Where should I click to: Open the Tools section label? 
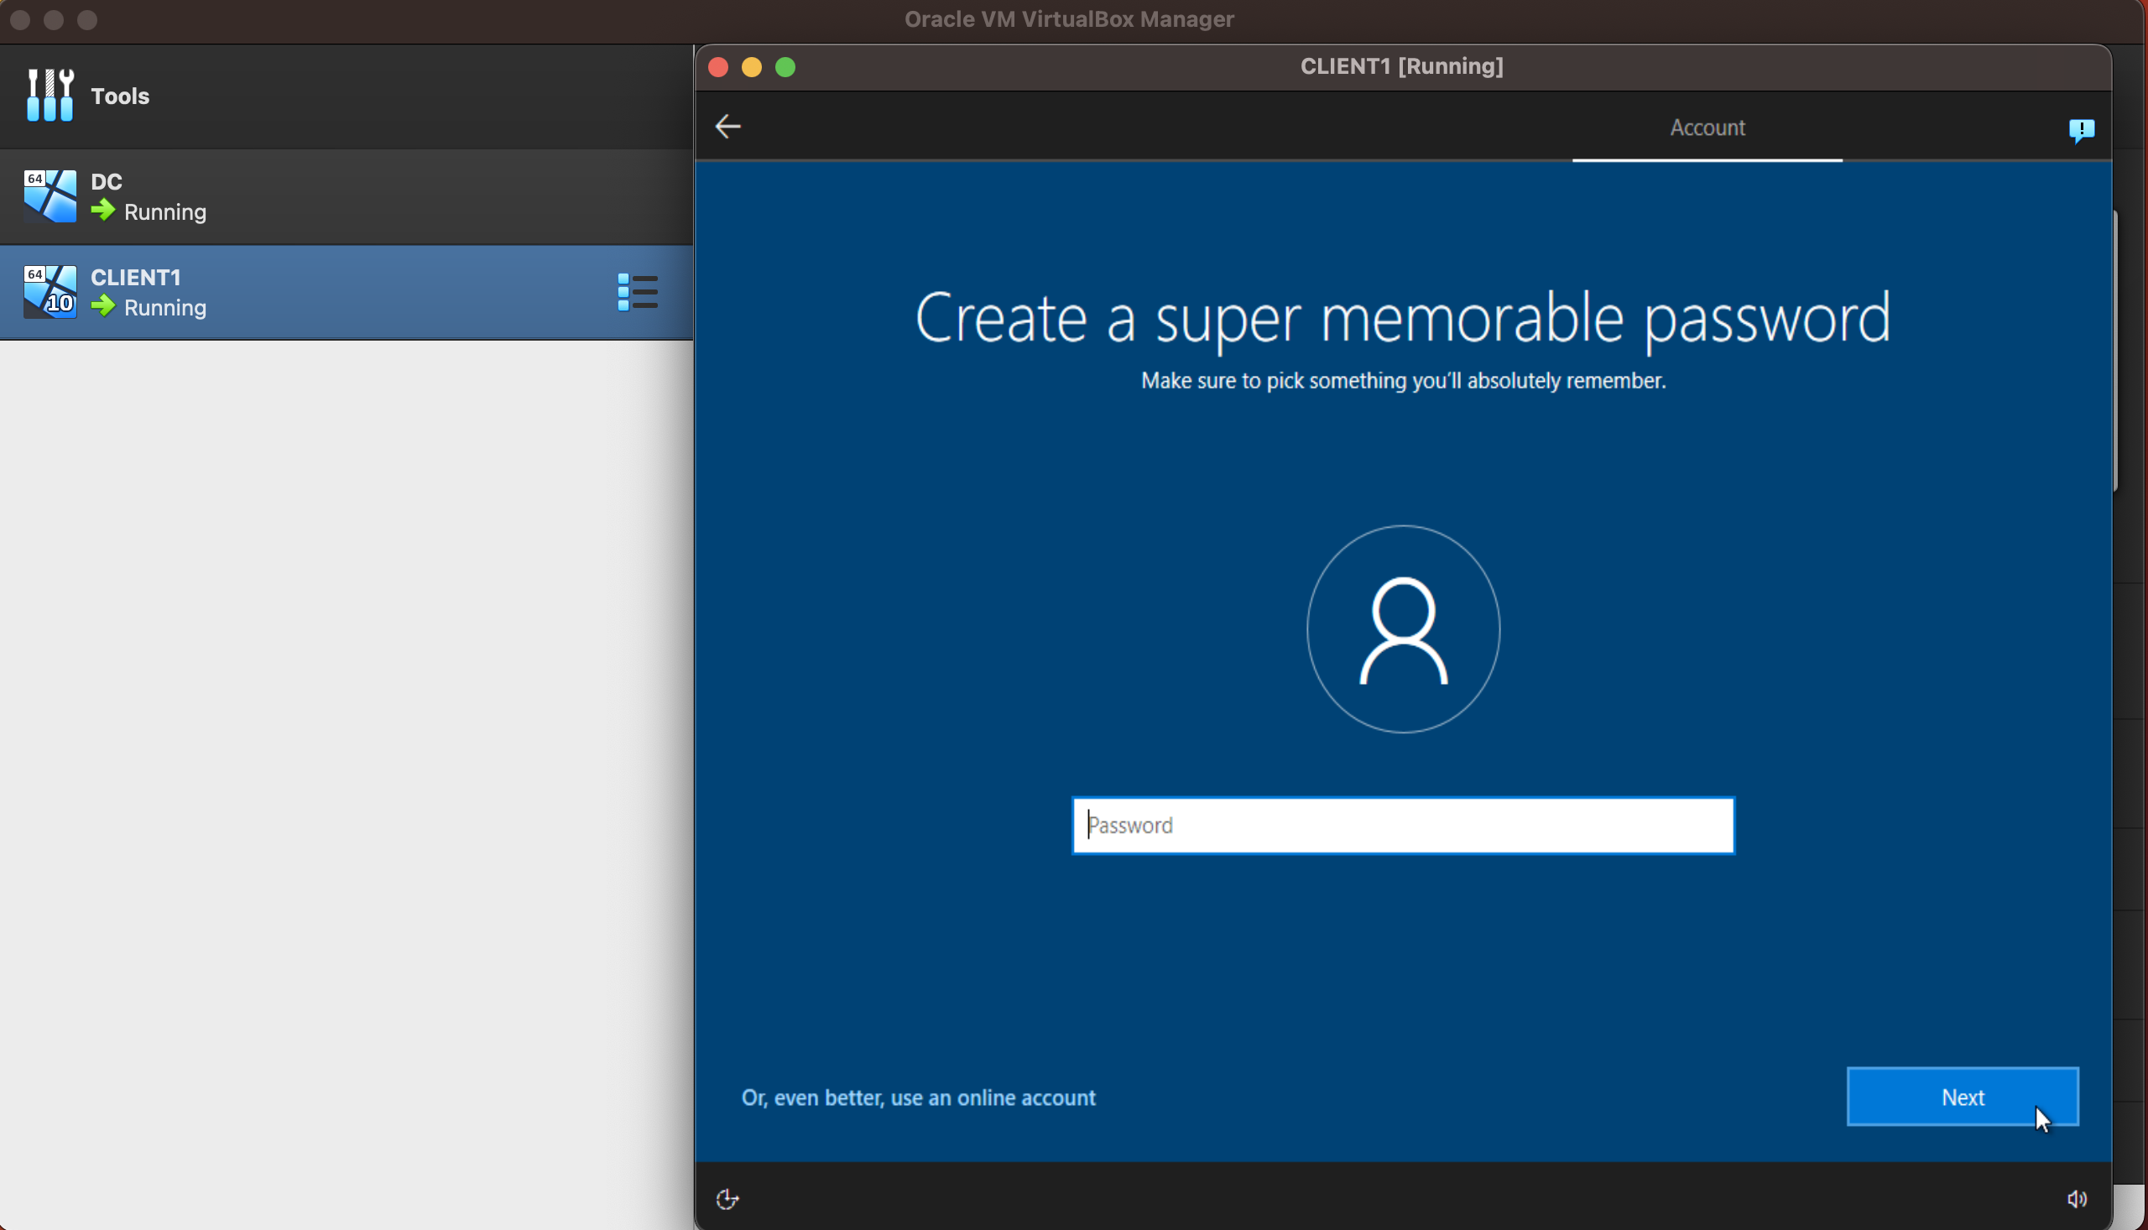point(120,96)
